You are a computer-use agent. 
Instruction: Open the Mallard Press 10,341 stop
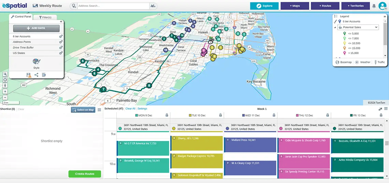[x=250, y=145]
